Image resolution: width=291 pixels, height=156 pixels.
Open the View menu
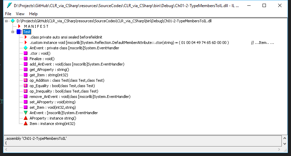pos(20,14)
